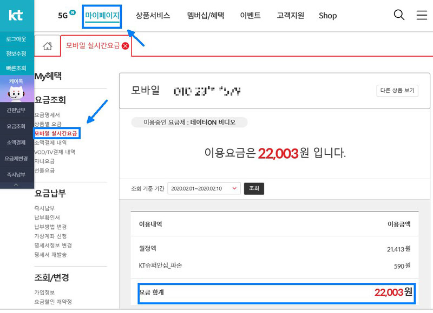Click 로그아웃 in the left panel
This screenshot has height=313, width=433.
(x=16, y=39)
